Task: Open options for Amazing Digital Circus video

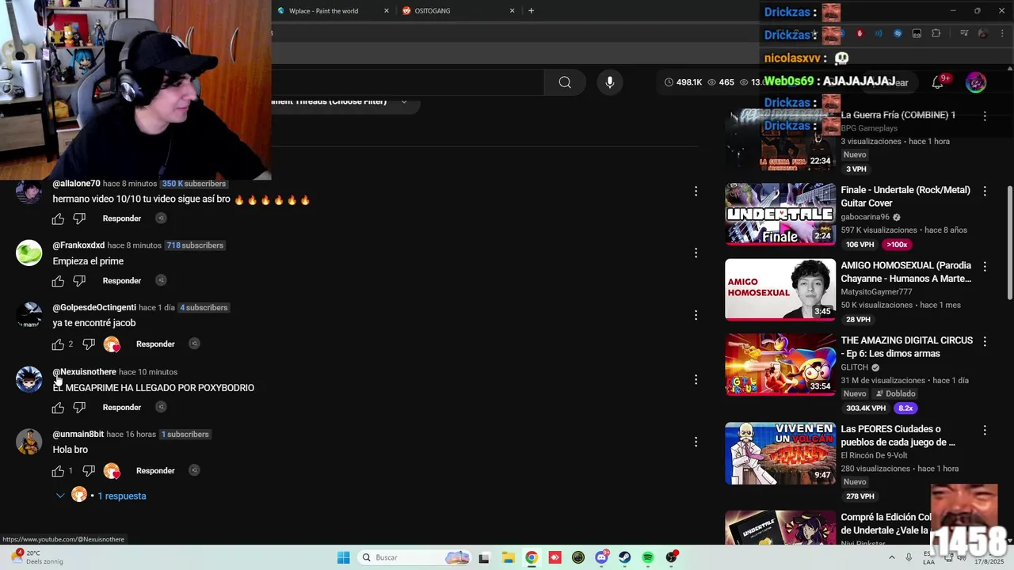Action: coord(985,341)
